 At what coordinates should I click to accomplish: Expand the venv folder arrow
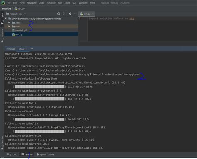click(9, 26)
